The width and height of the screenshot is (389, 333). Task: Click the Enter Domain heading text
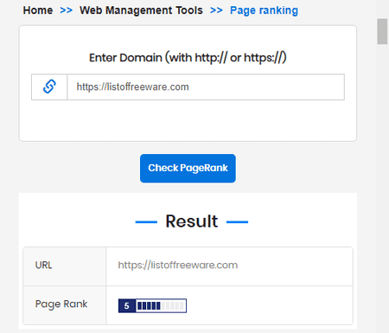pos(188,57)
